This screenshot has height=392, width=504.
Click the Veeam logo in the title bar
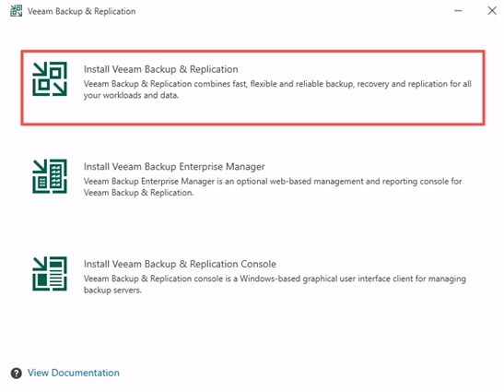point(16,11)
